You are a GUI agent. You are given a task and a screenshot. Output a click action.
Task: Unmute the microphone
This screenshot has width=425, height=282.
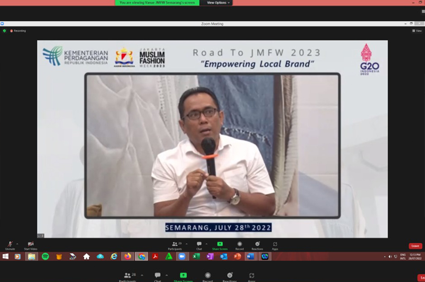(x=10, y=245)
